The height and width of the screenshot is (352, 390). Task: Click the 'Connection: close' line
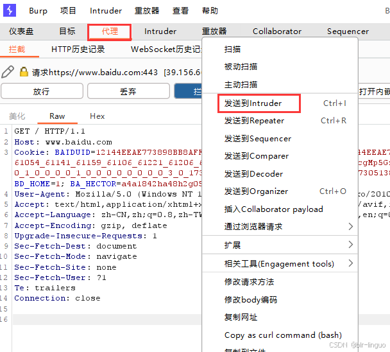(x=57, y=298)
